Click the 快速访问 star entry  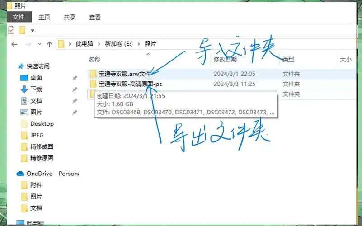click(x=38, y=66)
